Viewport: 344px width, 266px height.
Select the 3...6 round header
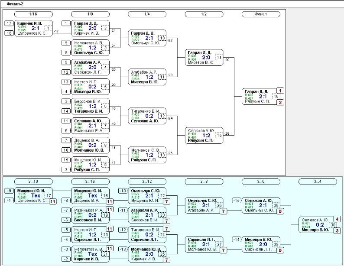click(261, 182)
